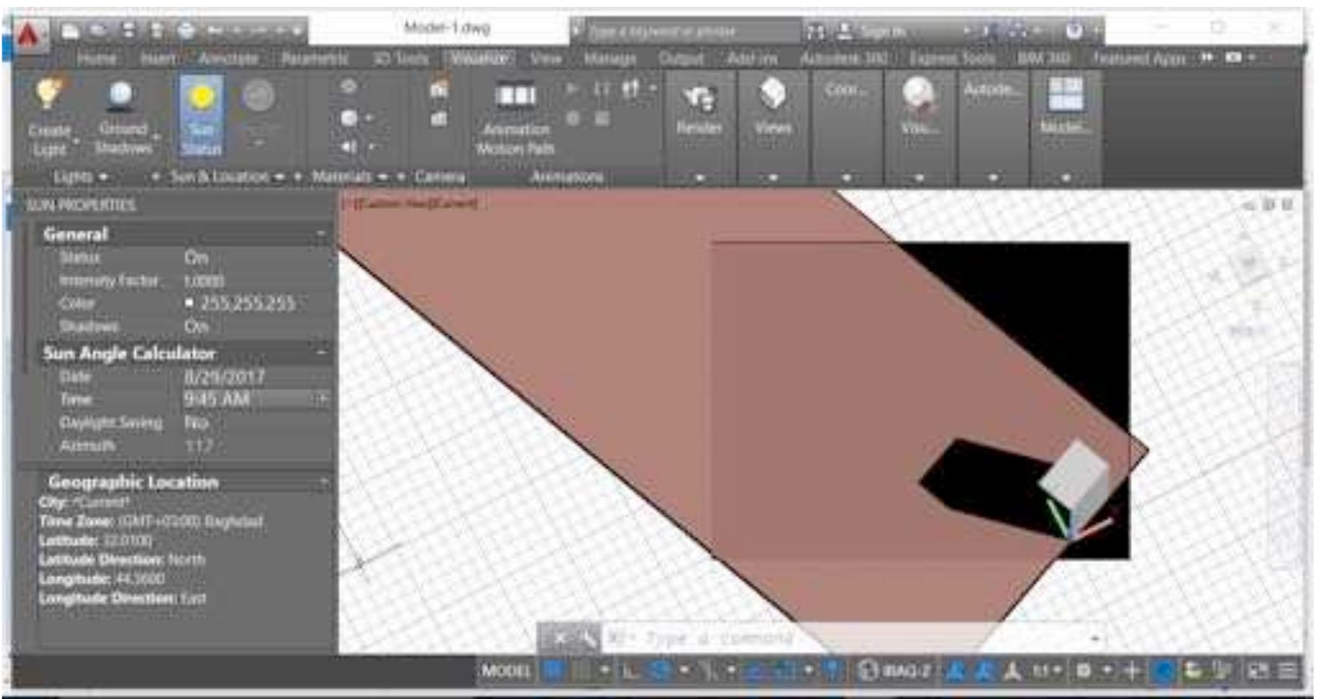
Task: Open the Insert ribbon tab
Action: [x=158, y=58]
